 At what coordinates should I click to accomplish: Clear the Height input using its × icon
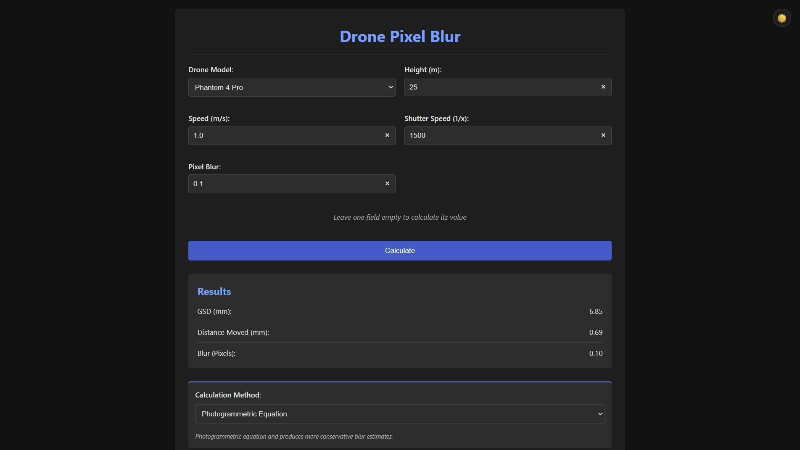[603, 87]
